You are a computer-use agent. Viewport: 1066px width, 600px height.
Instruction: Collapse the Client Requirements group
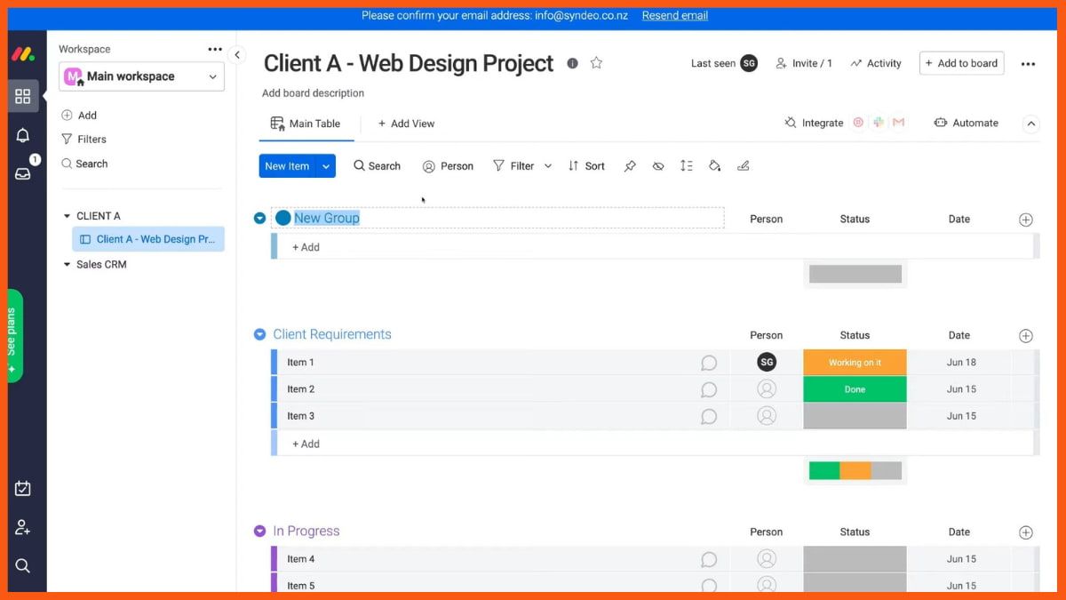point(259,335)
